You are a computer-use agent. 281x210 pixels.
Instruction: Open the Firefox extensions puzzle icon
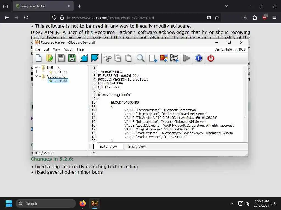pyautogui.click(x=255, y=17)
